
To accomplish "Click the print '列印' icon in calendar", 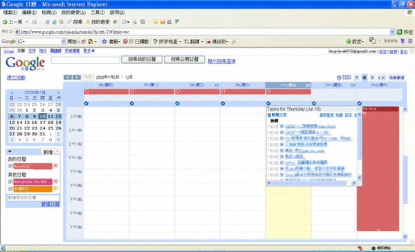I will (339, 78).
